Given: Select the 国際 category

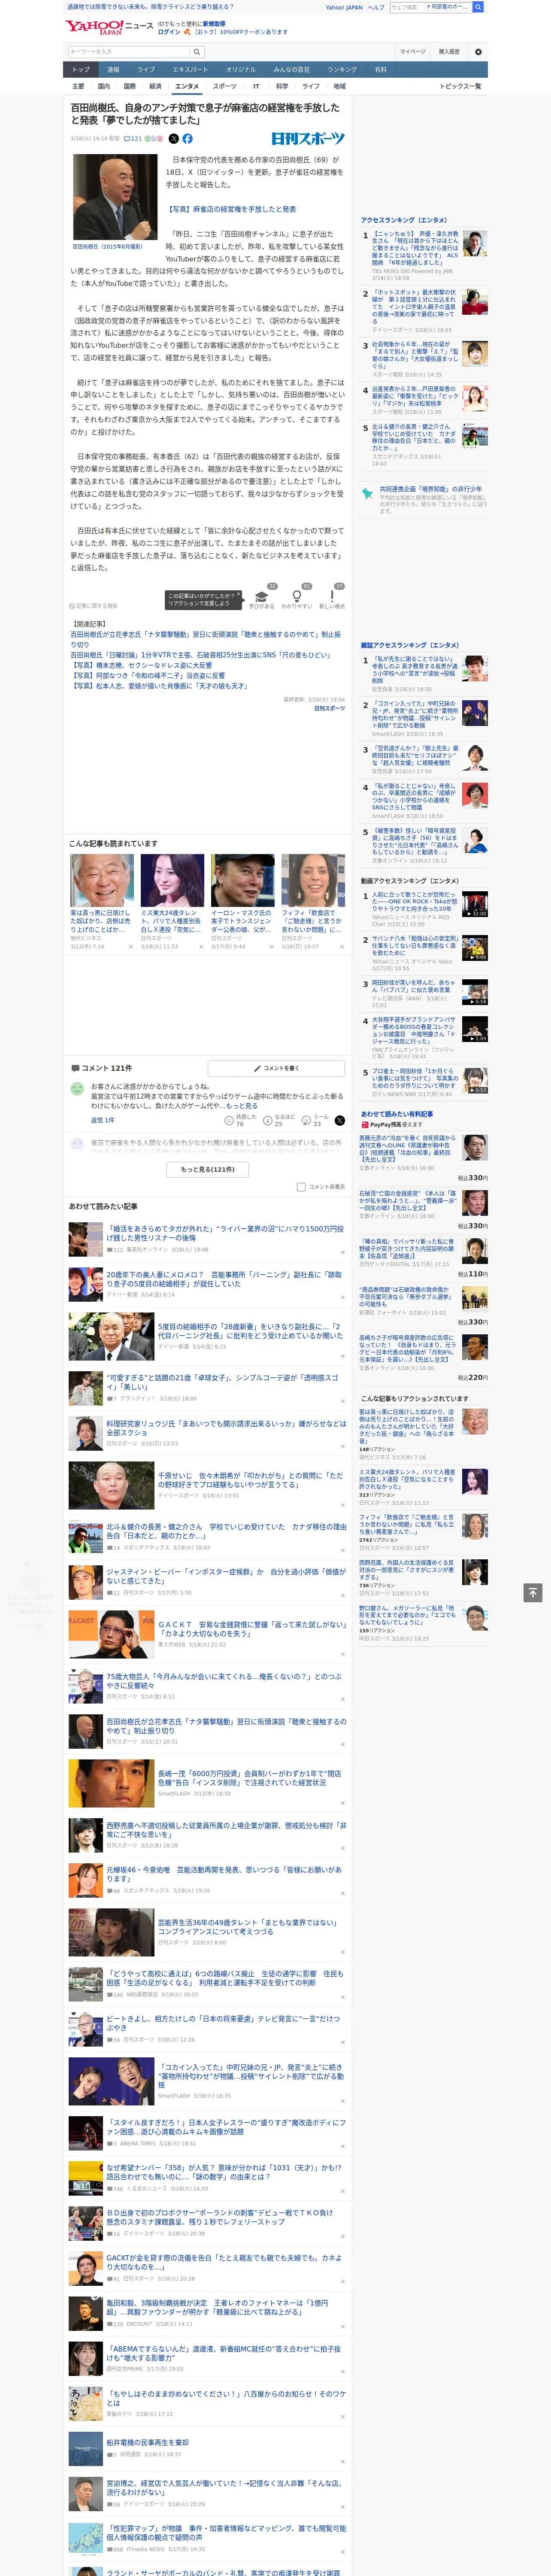Looking at the screenshot, I should [129, 86].
